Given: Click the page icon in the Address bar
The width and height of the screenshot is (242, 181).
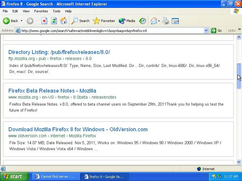Looking at the screenshot, I should (x=18, y=31).
